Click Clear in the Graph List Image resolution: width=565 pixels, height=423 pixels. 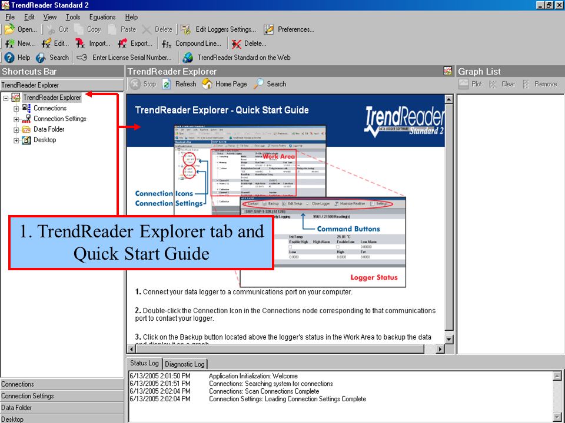(x=502, y=84)
